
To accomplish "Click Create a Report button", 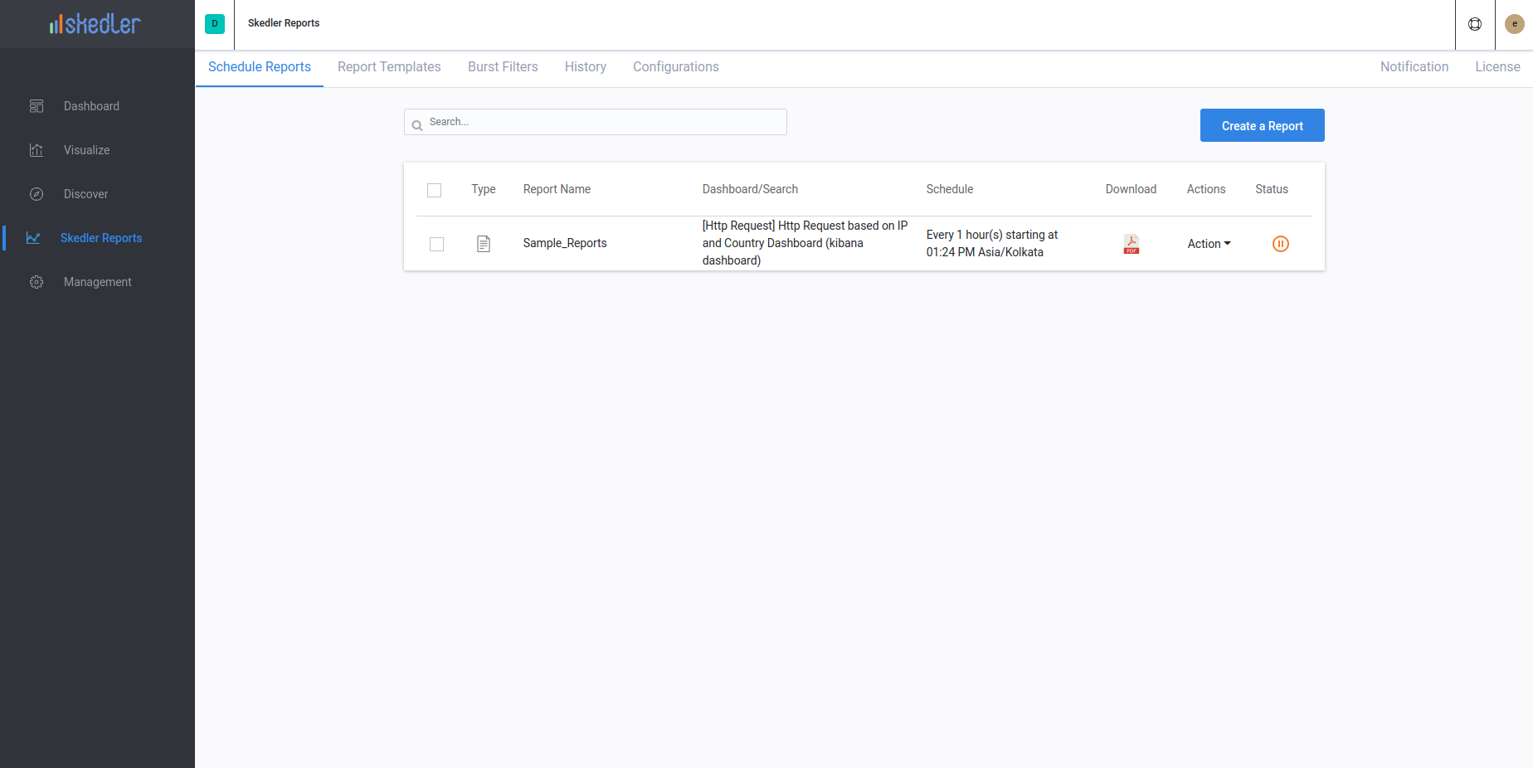I will 1263,125.
